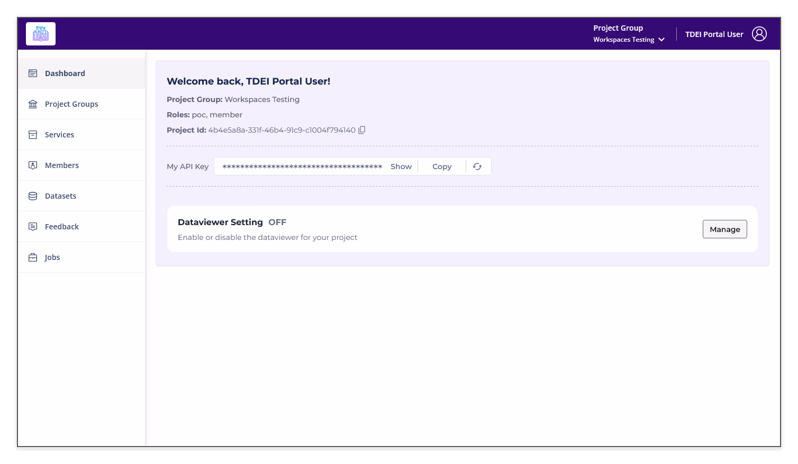
Task: Expand the Project Group dropdown chevron
Action: point(661,40)
